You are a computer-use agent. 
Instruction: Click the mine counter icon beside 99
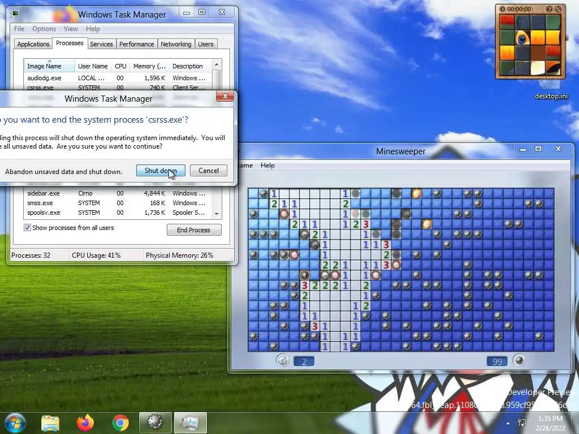tap(519, 360)
